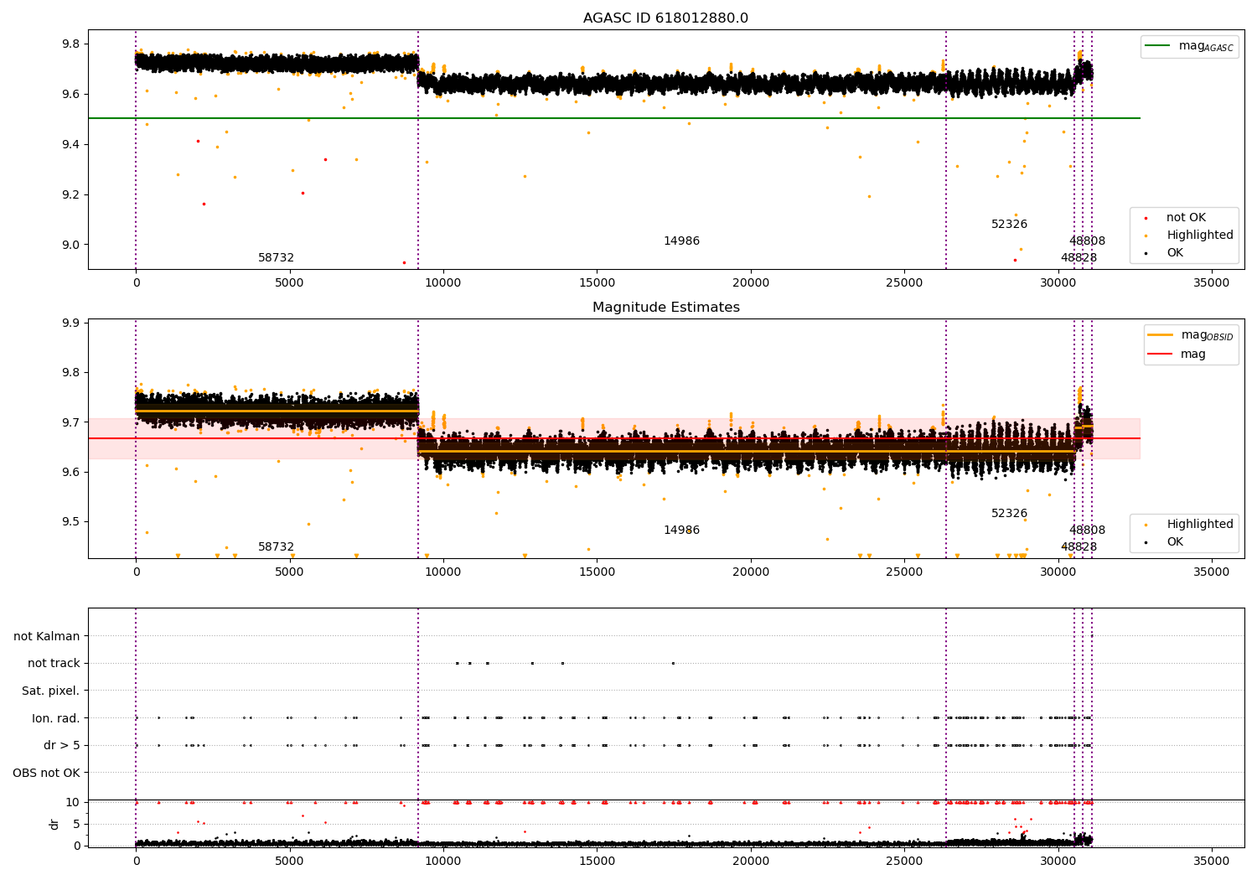This screenshot has width=1257, height=880.
Task: Click the 'not Kalman' row label
Action: [47, 636]
